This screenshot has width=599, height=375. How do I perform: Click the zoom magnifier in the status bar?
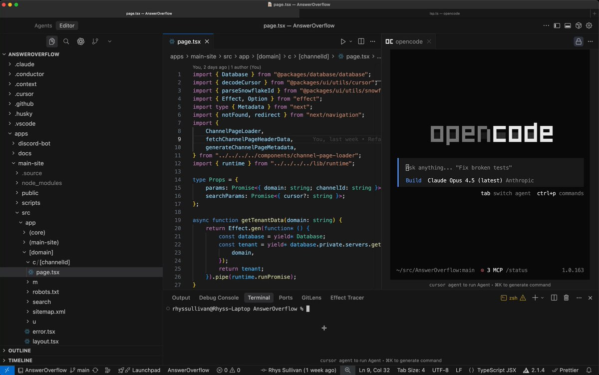(347, 370)
